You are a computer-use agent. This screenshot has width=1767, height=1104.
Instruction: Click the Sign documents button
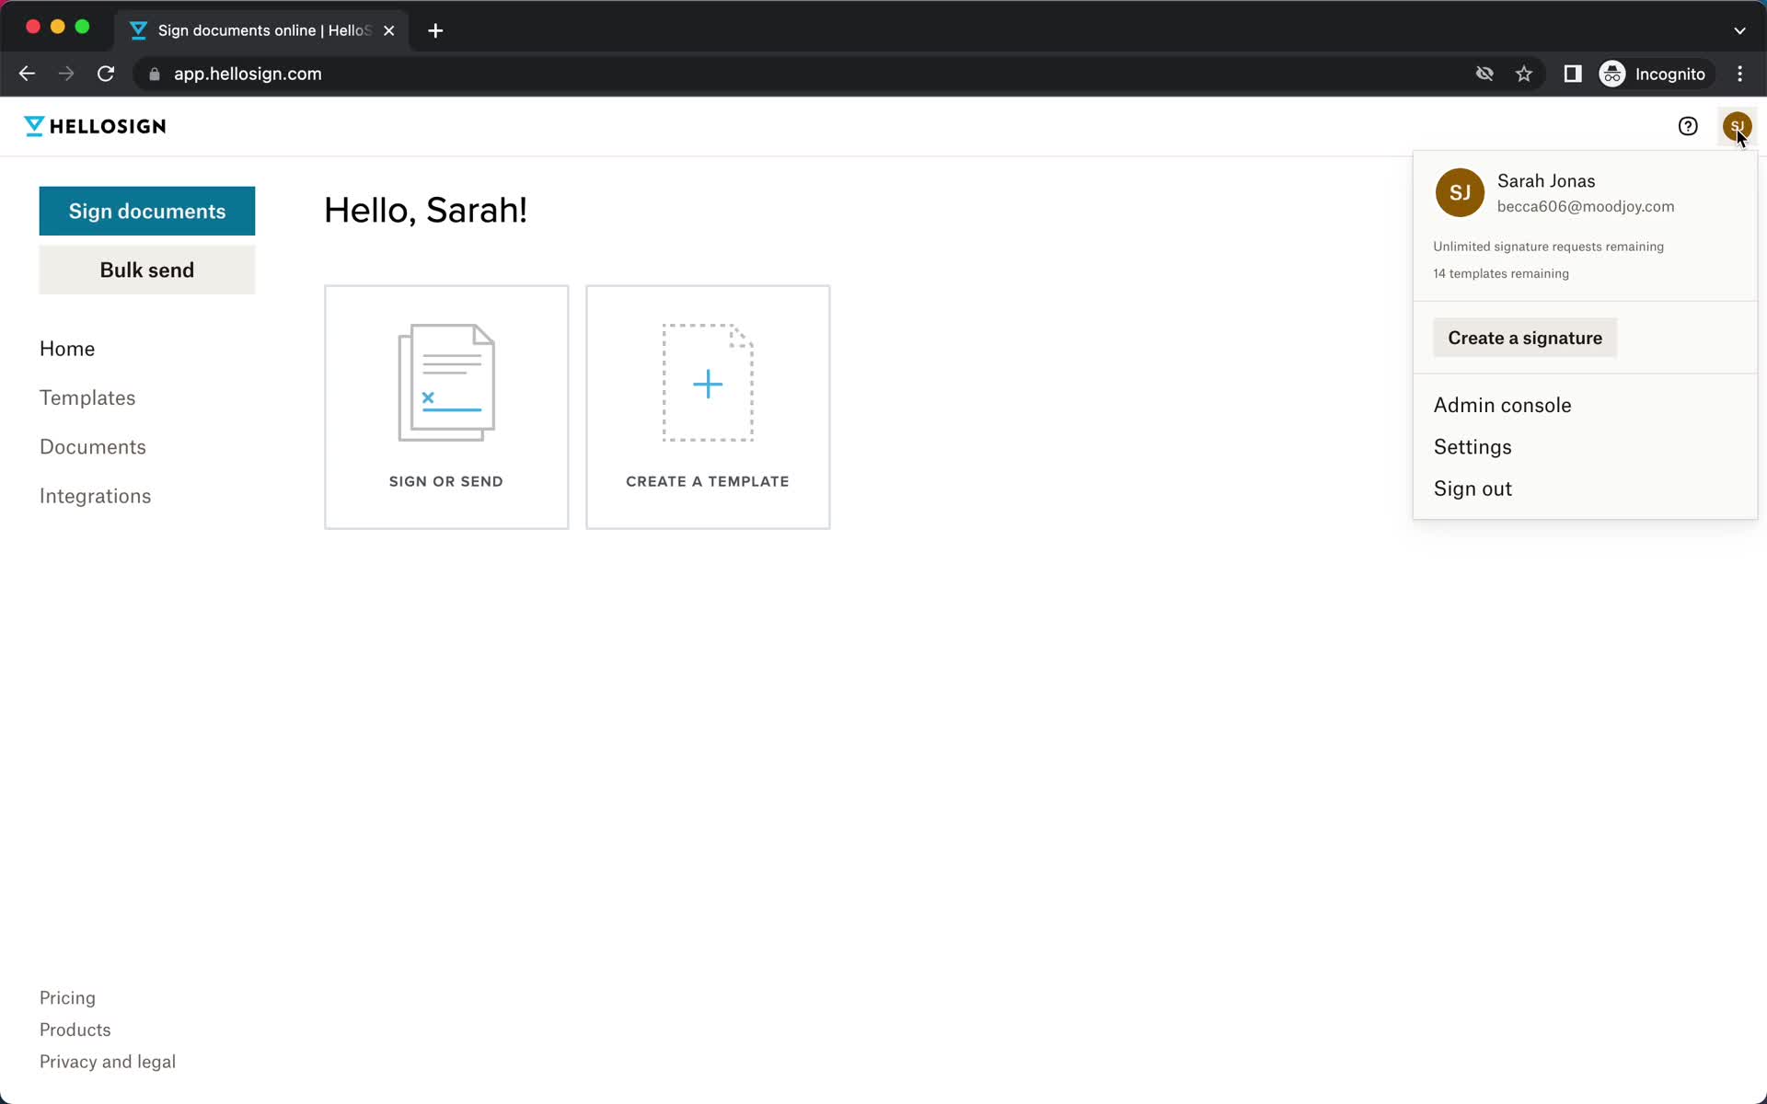tap(147, 210)
